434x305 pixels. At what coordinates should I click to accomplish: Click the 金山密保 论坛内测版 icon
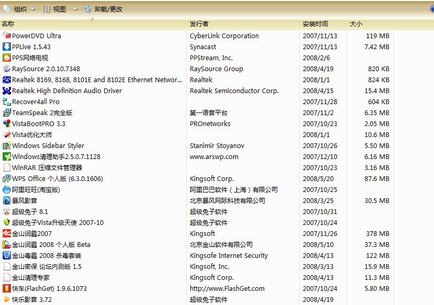[7, 266]
